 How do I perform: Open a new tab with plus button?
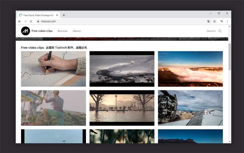coord(64,15)
